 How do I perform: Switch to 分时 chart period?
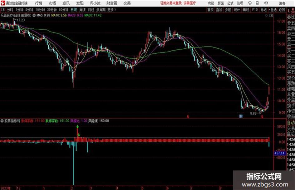click(10, 10)
